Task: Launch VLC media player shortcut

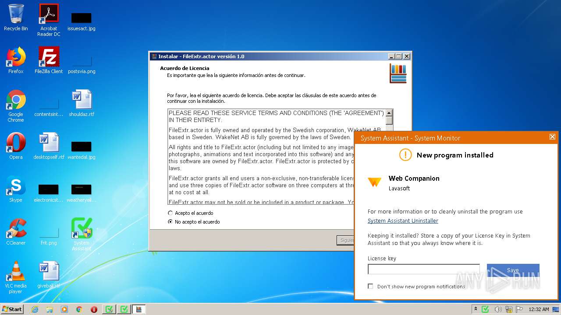Action: click(x=16, y=277)
